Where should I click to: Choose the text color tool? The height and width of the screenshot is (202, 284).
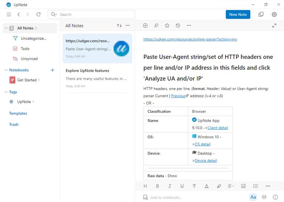point(207,186)
